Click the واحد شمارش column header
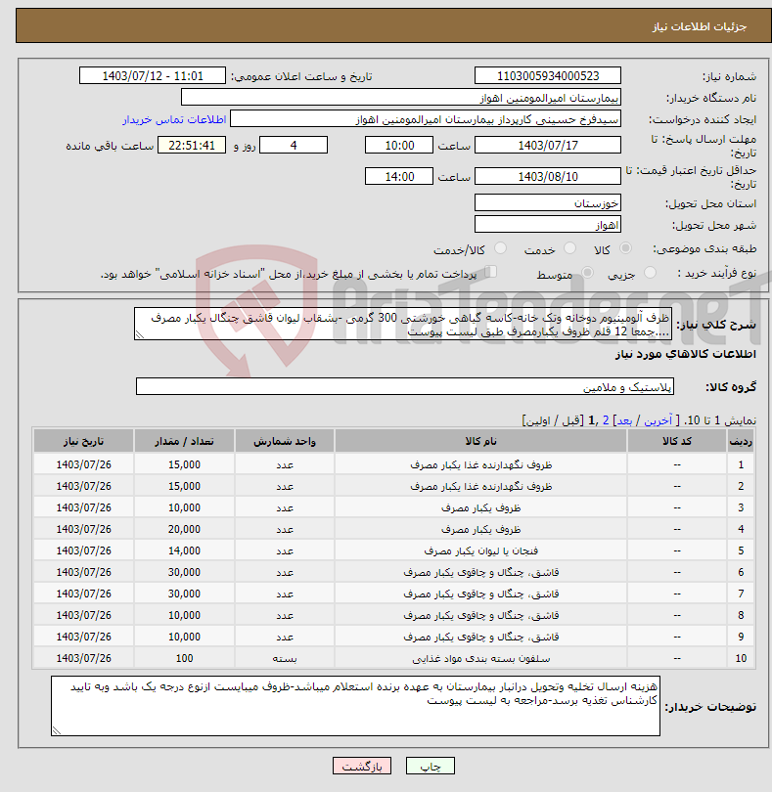 [x=285, y=441]
